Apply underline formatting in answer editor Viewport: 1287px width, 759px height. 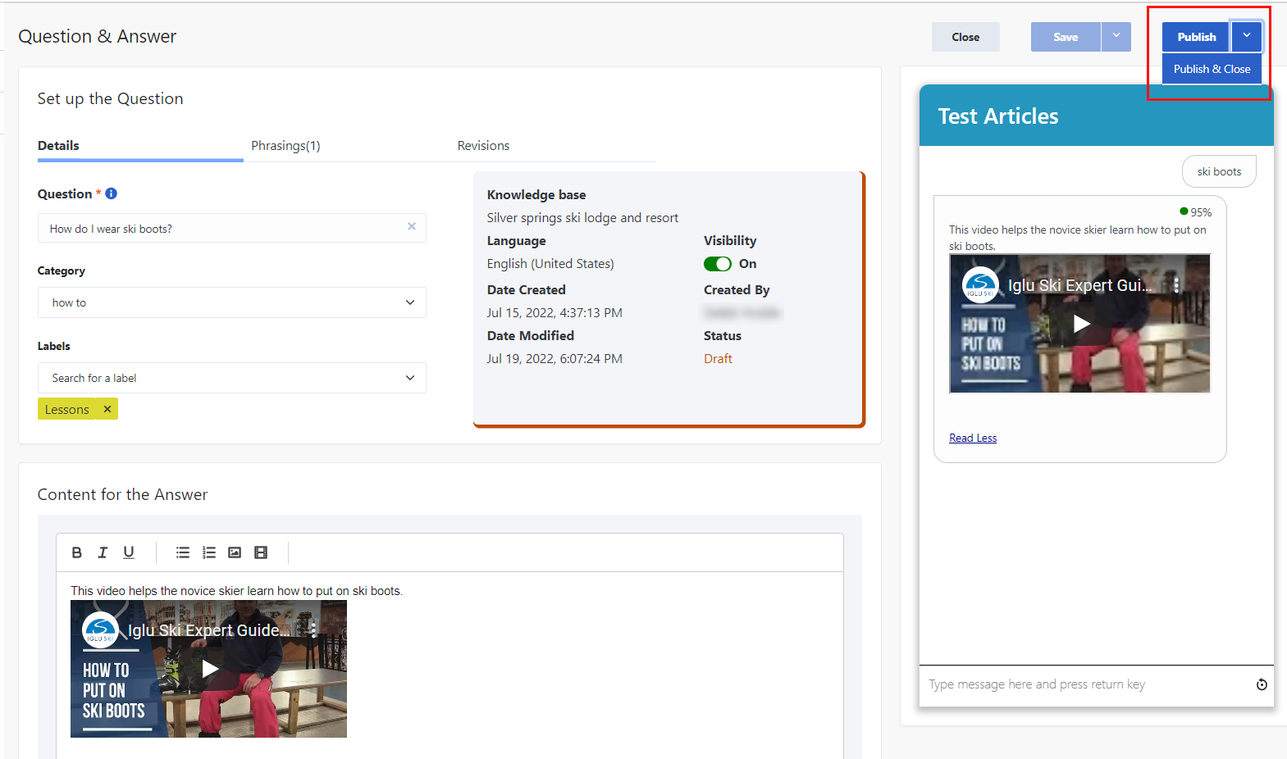pos(129,552)
